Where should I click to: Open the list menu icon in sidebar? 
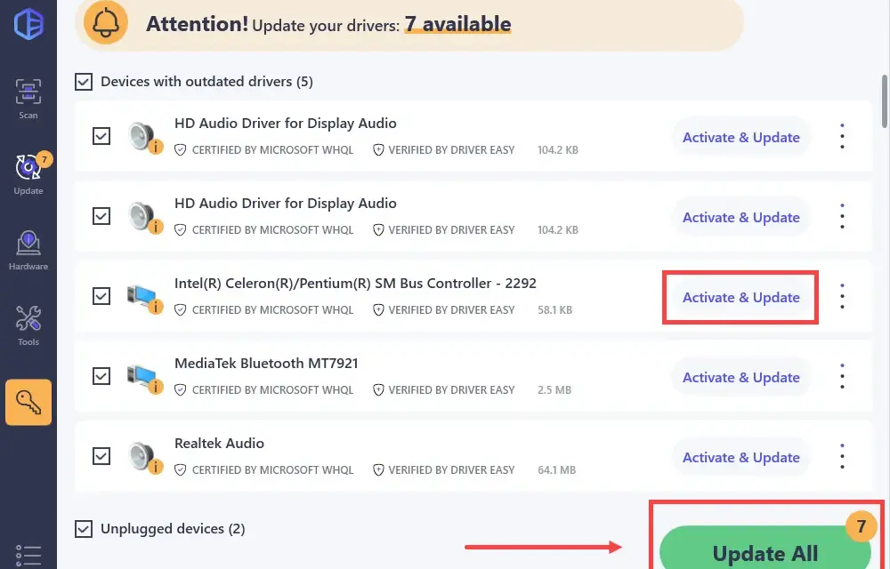click(28, 556)
